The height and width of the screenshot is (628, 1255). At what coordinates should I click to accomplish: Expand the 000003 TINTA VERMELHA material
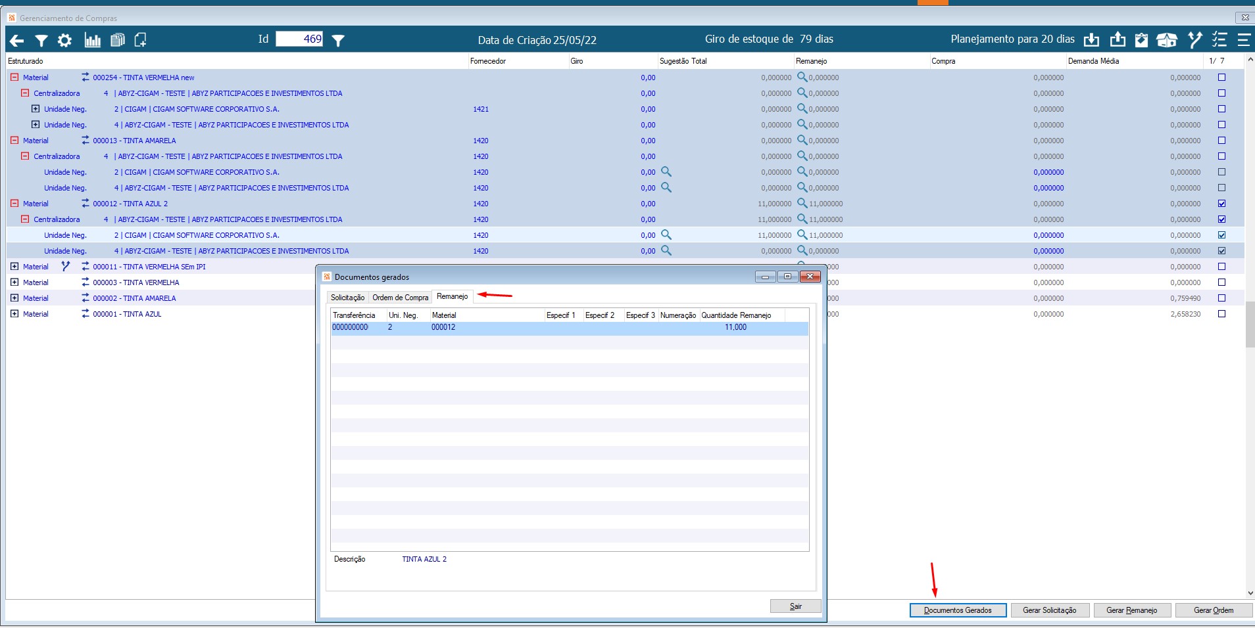[x=14, y=282]
